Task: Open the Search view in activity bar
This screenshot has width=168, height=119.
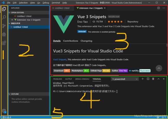Action: pos(4,17)
